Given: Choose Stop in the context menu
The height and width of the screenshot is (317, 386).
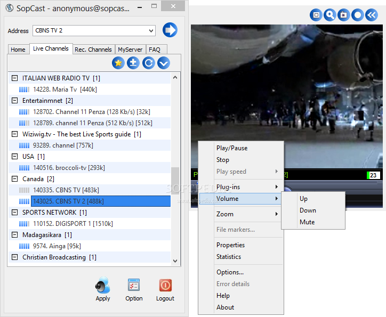Looking at the screenshot, I should pyautogui.click(x=241, y=160).
